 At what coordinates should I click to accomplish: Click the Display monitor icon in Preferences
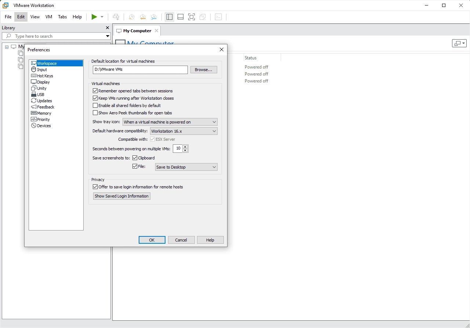coord(34,82)
